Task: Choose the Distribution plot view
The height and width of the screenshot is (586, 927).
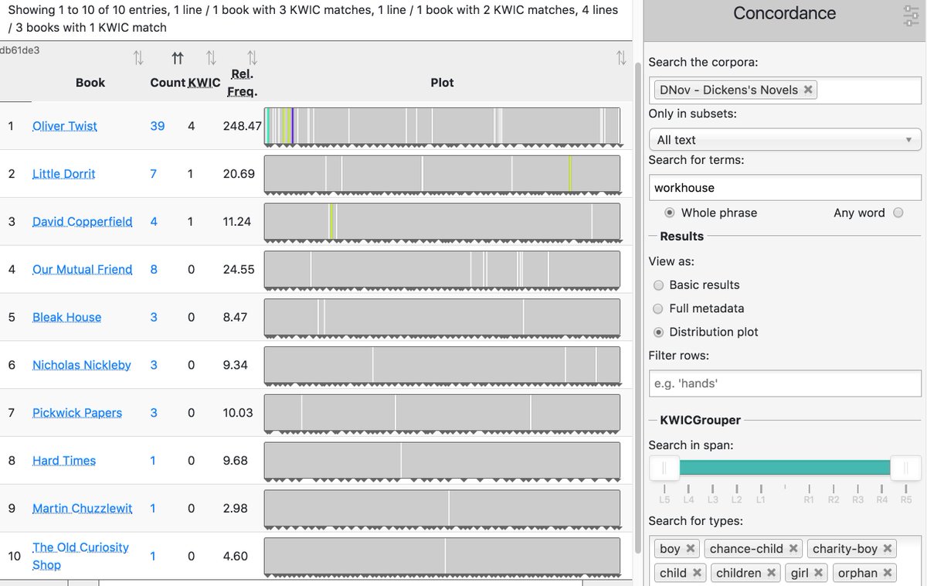Action: pos(659,332)
